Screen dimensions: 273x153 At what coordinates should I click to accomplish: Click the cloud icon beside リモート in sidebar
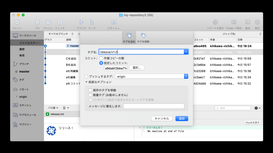[15, 89]
